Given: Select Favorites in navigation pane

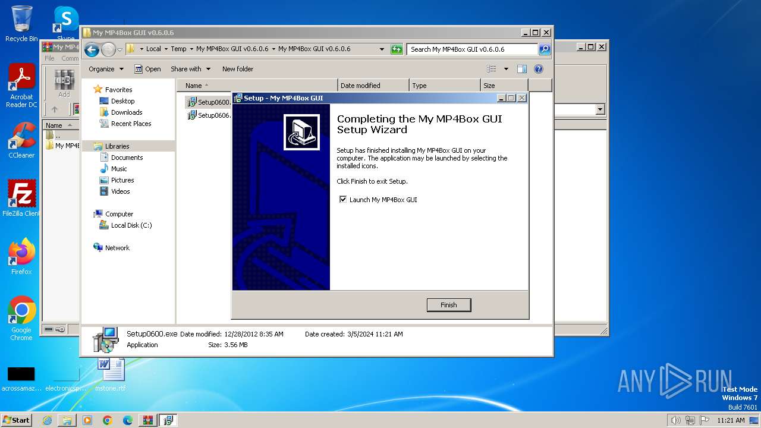Looking at the screenshot, I should pos(119,90).
